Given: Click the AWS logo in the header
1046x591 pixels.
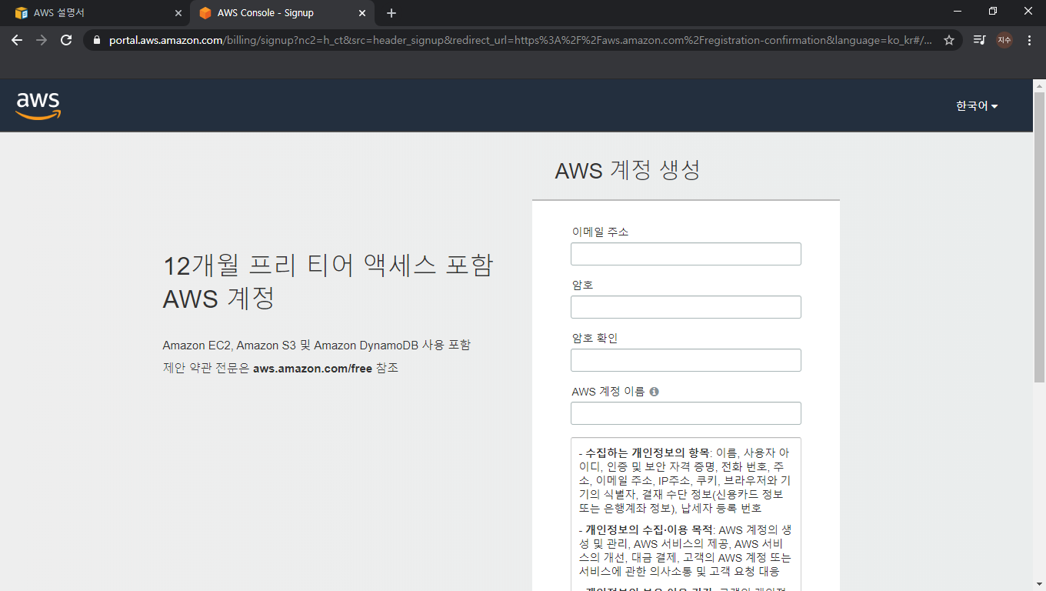Looking at the screenshot, I should pos(38,106).
